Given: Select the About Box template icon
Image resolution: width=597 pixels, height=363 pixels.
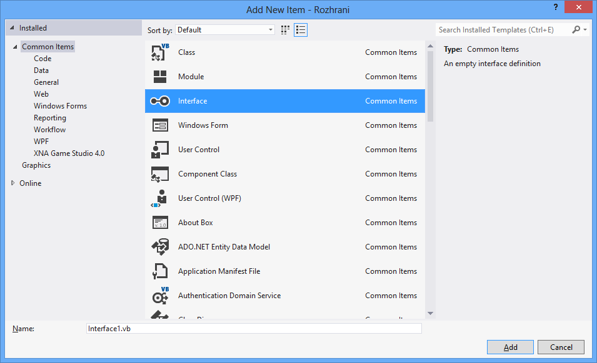Looking at the screenshot, I should click(x=160, y=223).
